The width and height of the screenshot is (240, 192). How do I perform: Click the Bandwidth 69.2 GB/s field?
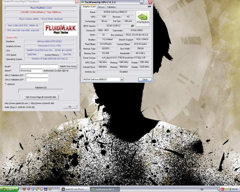pos(140,53)
